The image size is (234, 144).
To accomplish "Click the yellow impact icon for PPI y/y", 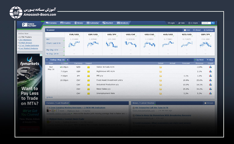I will point(89,76).
